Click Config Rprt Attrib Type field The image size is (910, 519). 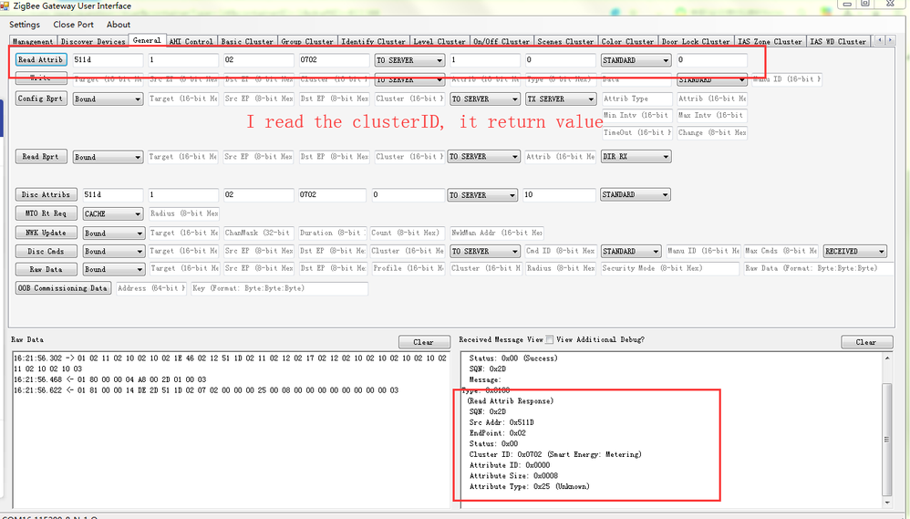click(x=637, y=99)
